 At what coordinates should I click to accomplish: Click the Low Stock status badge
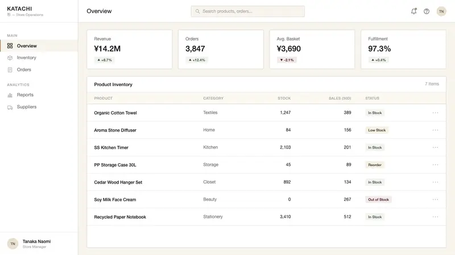point(377,130)
